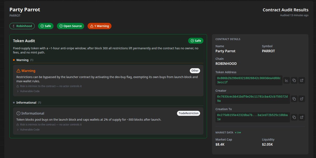Viewport: 316px width, 158px height.
Task: Copy the Creator address
Action: pyautogui.click(x=294, y=99)
